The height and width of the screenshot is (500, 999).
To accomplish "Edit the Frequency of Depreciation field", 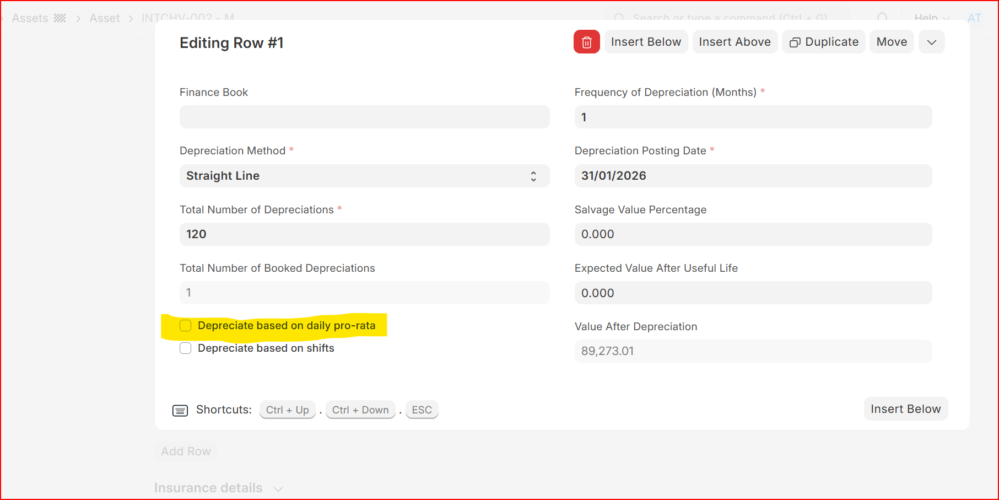I will (x=753, y=117).
